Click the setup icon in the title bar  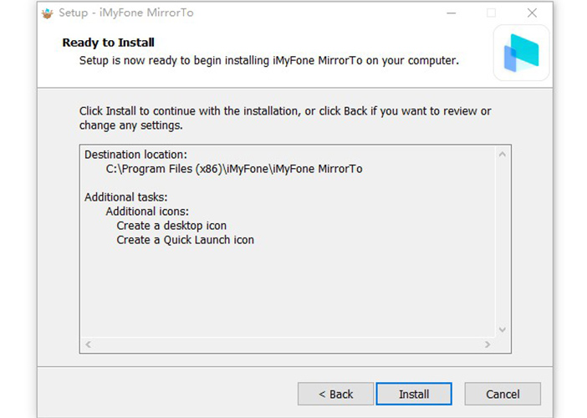point(47,13)
